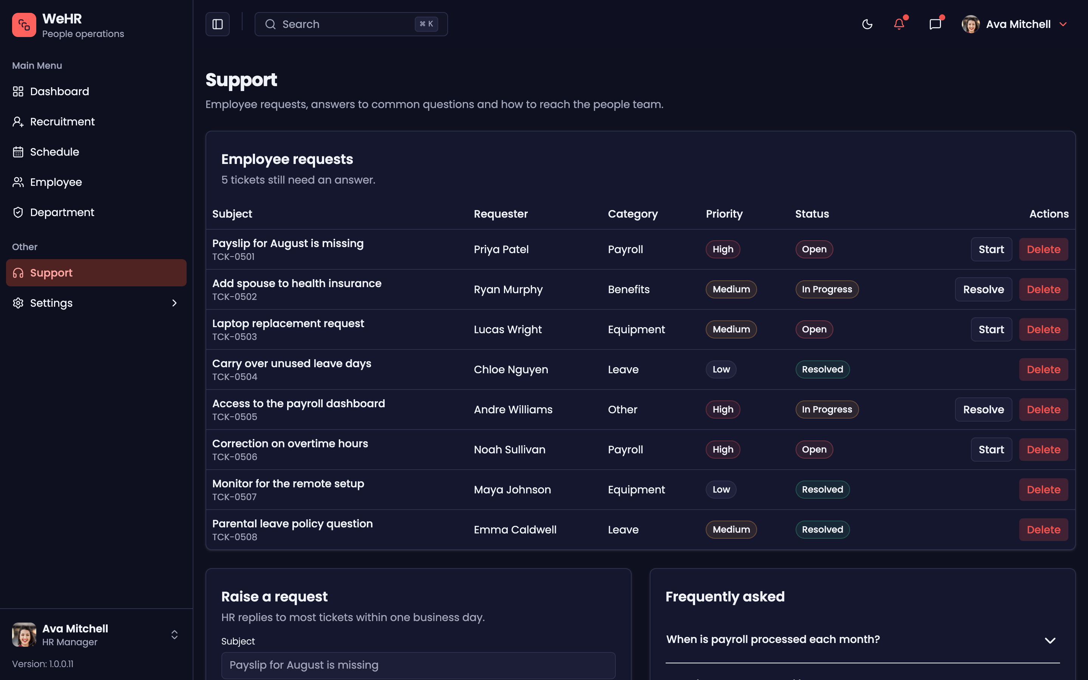Click the Dashboard grid icon
The image size is (1088, 680).
tap(18, 91)
